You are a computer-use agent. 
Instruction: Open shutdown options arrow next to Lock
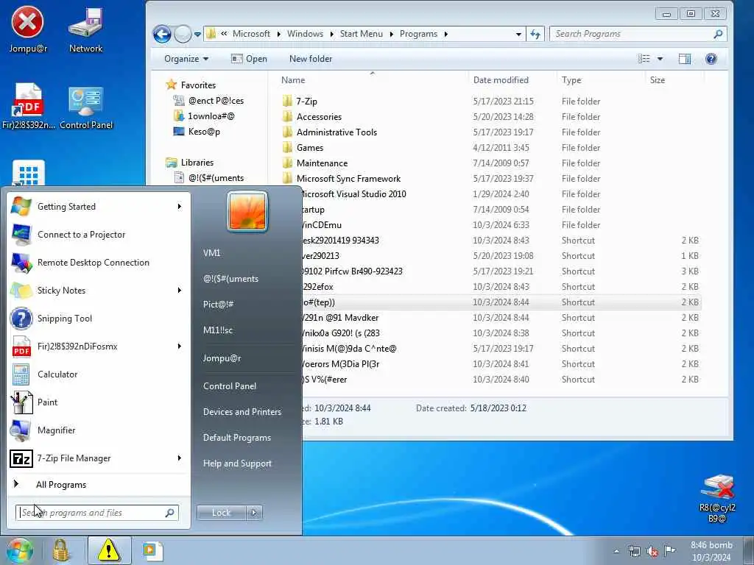coord(254,513)
